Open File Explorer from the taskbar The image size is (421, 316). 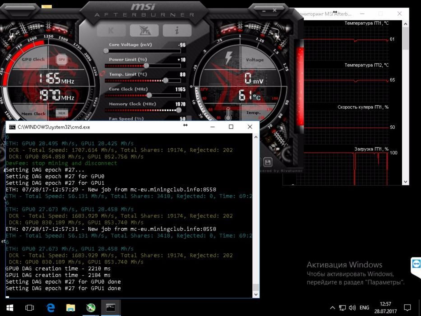tap(70, 308)
